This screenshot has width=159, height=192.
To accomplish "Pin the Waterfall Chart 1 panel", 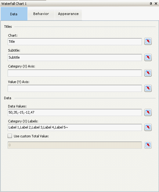I will [x=151, y=4].
